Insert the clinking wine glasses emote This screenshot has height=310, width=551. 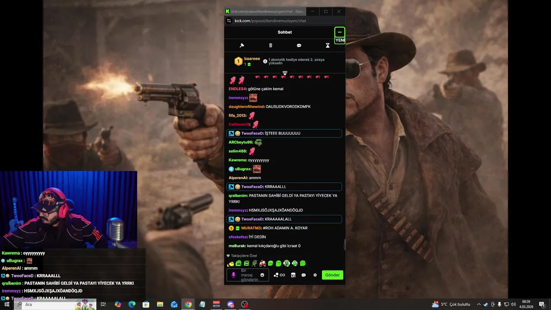click(x=263, y=263)
